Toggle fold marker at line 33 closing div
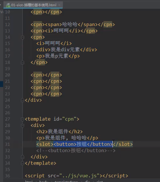Screen dimensions: 160x182 22,157
